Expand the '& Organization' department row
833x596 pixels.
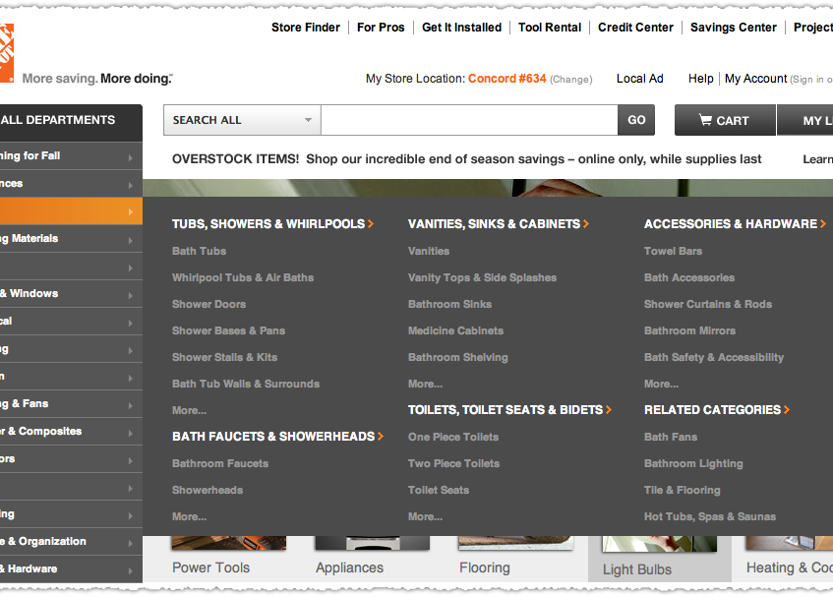tap(71, 542)
